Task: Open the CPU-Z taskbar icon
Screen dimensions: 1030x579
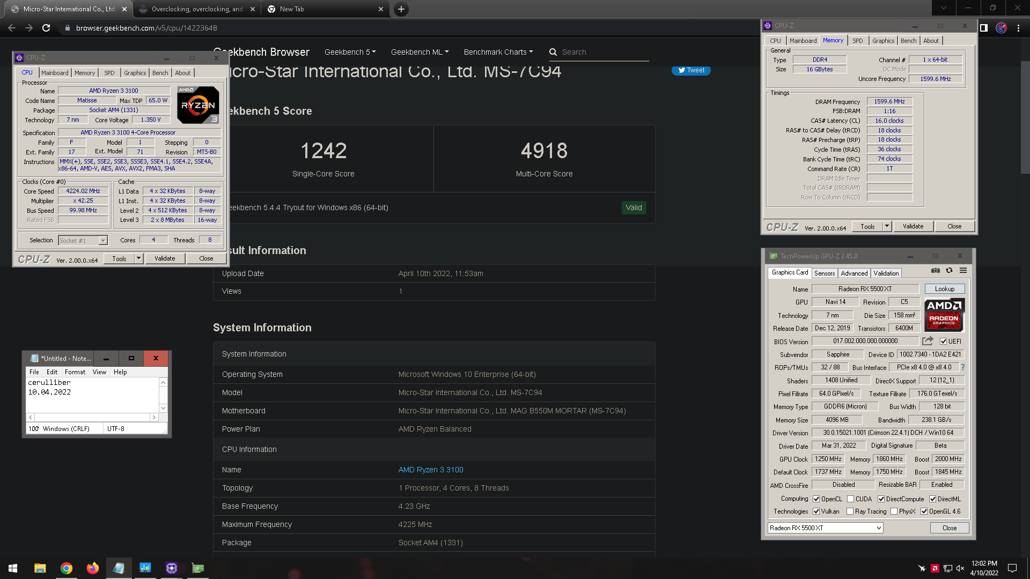Action: (x=171, y=568)
